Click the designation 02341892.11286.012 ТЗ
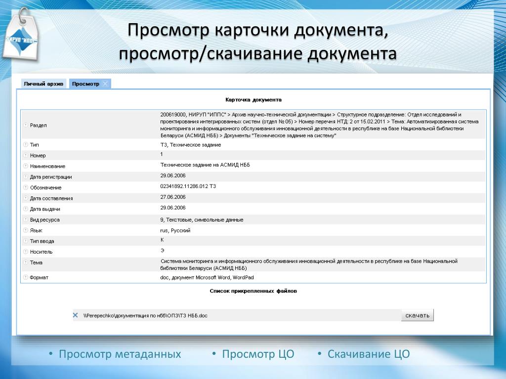Viewport: 506px width, 379px height. coord(188,186)
